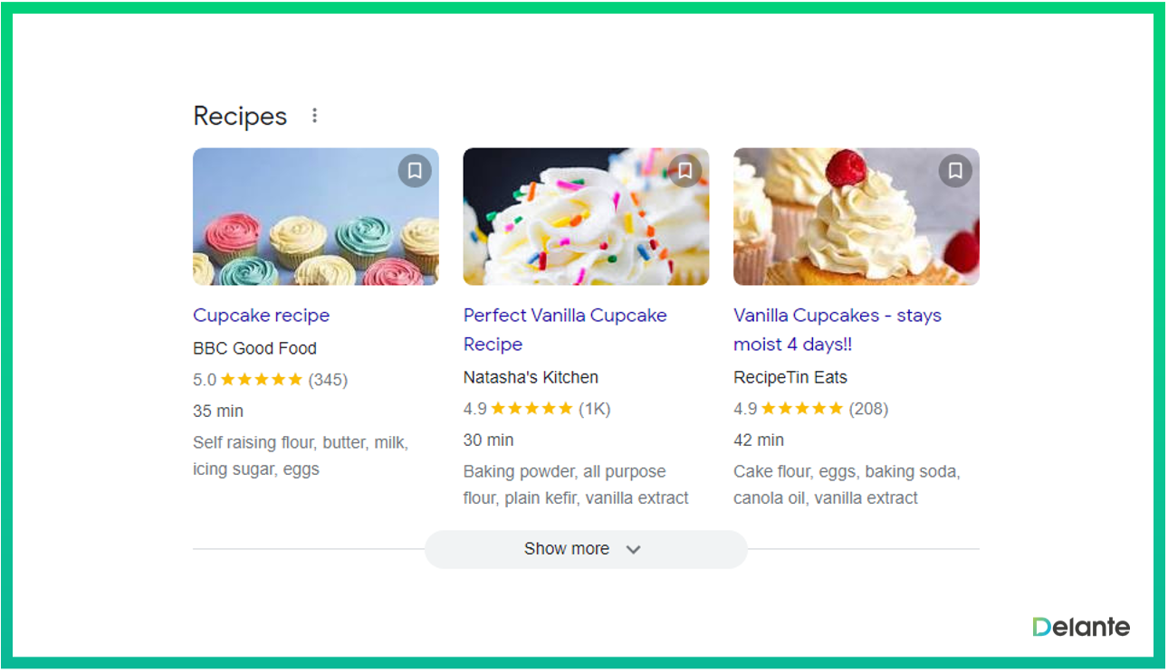Open the Cupcake recipe link

(261, 316)
